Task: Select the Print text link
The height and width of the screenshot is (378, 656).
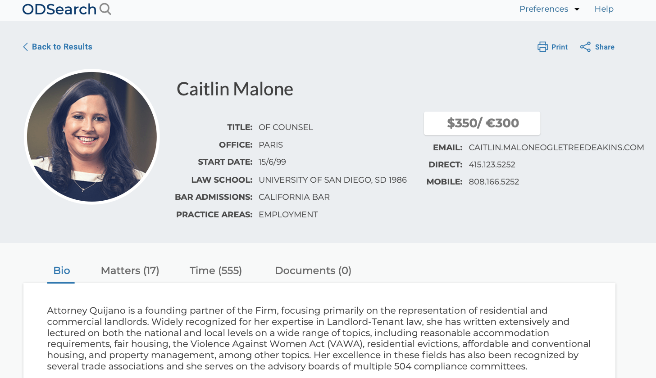Action: 560,47
